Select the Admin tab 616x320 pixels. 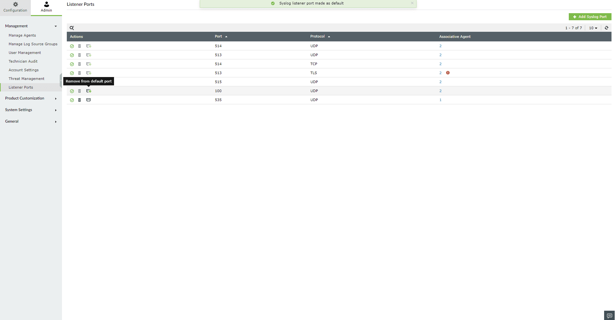(46, 7)
